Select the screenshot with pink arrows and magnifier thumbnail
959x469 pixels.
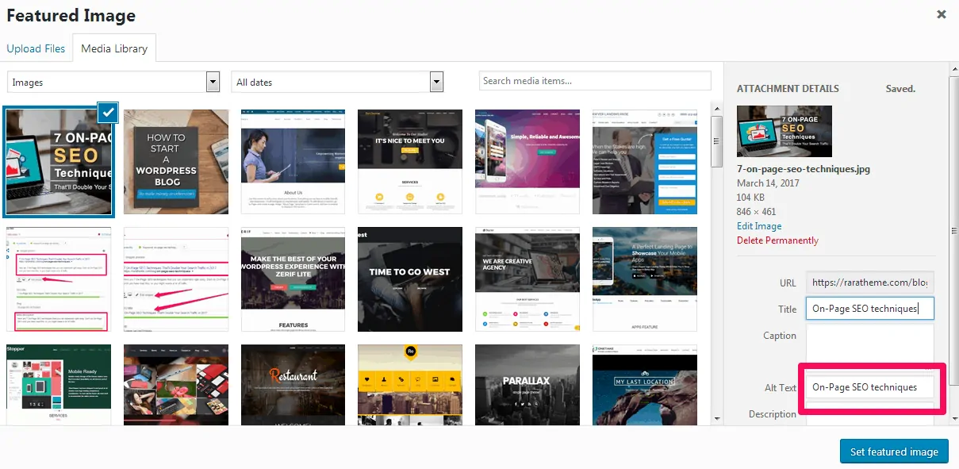[176, 279]
